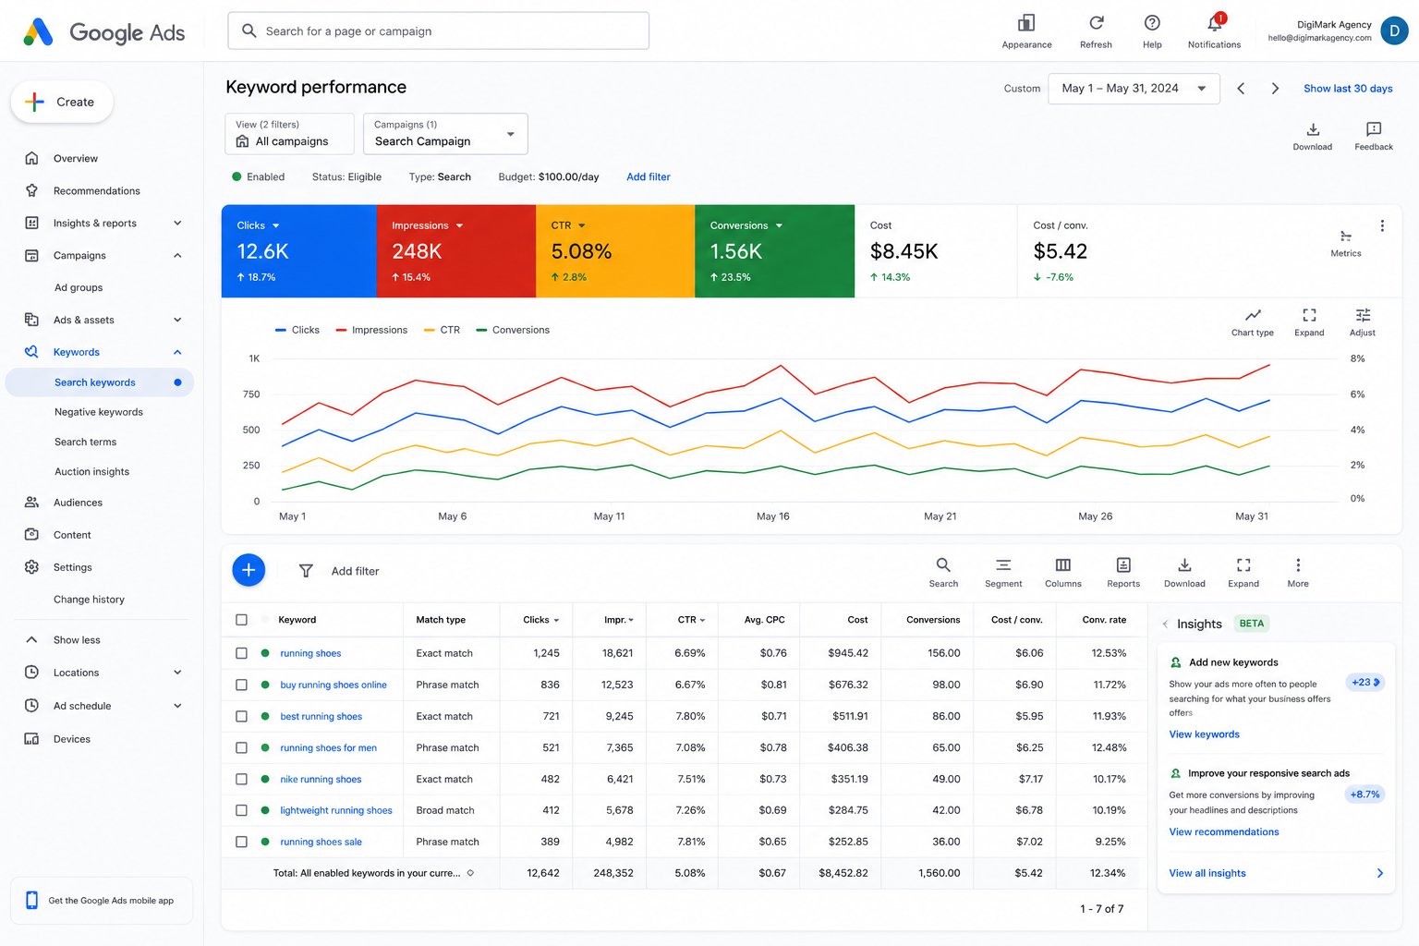The image size is (1419, 946).
Task: Open Recommendations in the sidebar
Action: pos(96,190)
